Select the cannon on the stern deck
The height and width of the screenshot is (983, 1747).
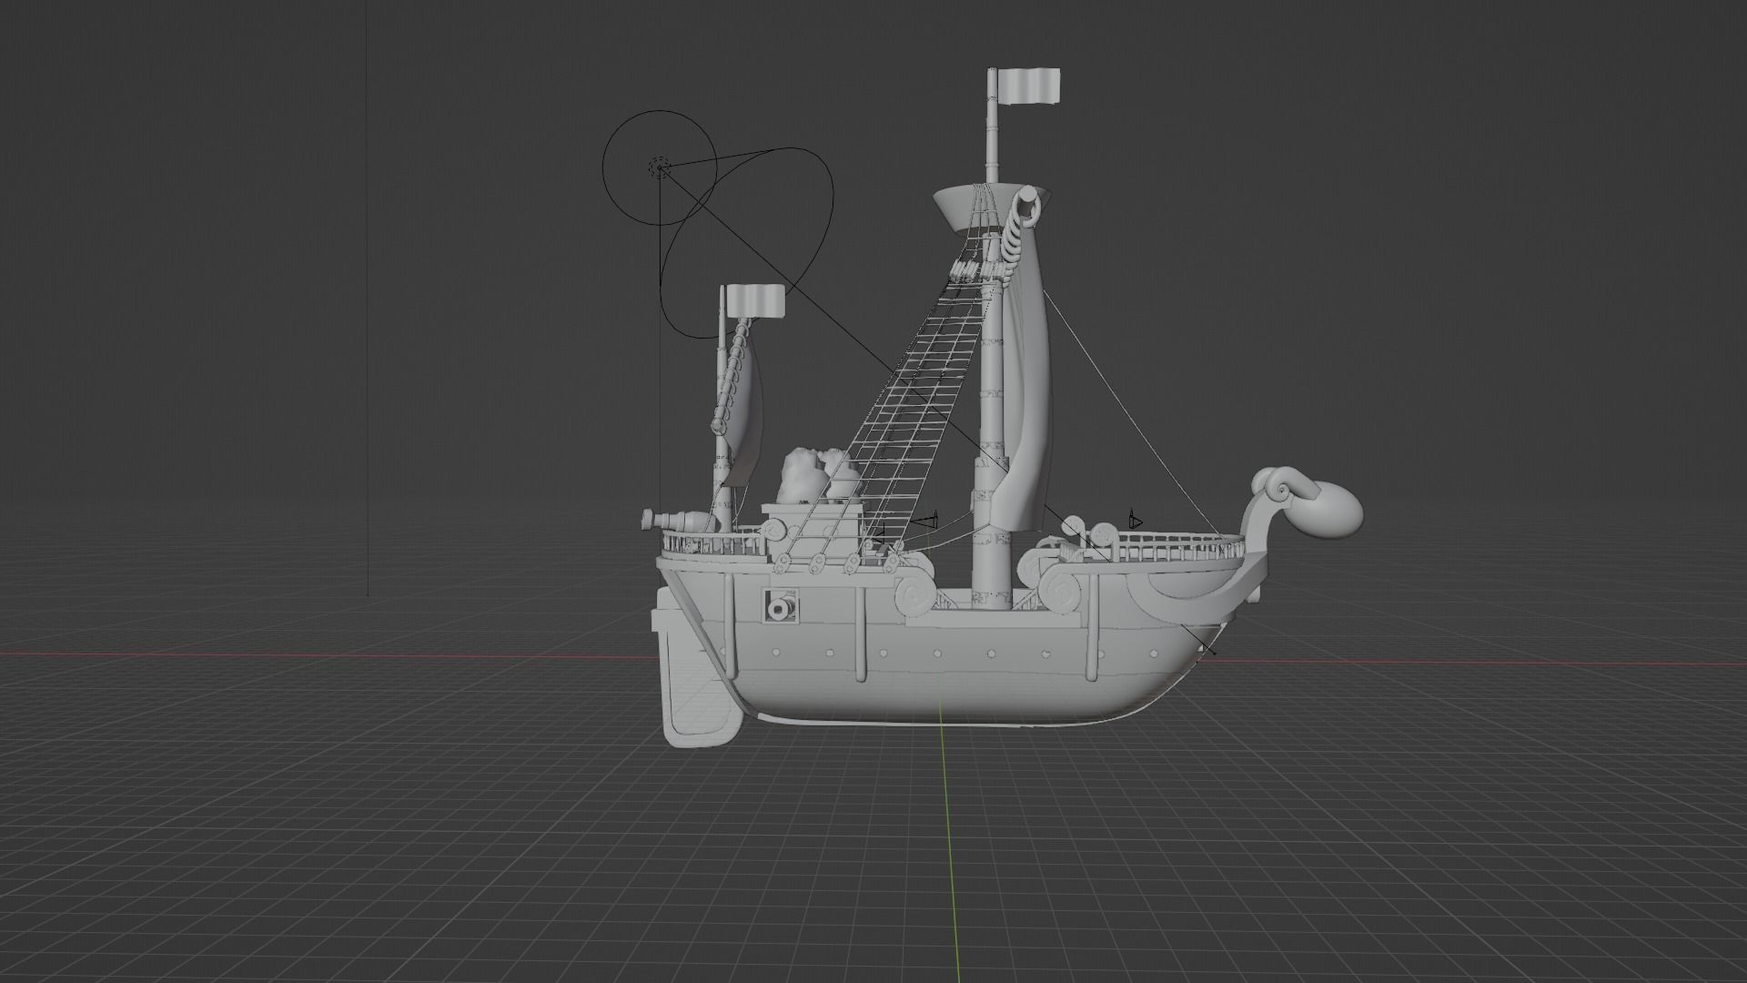click(x=677, y=520)
